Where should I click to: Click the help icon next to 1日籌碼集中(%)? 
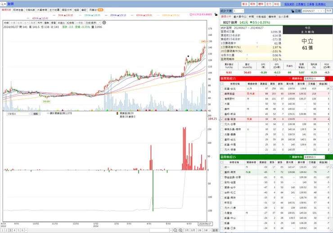[x=257, y=47]
